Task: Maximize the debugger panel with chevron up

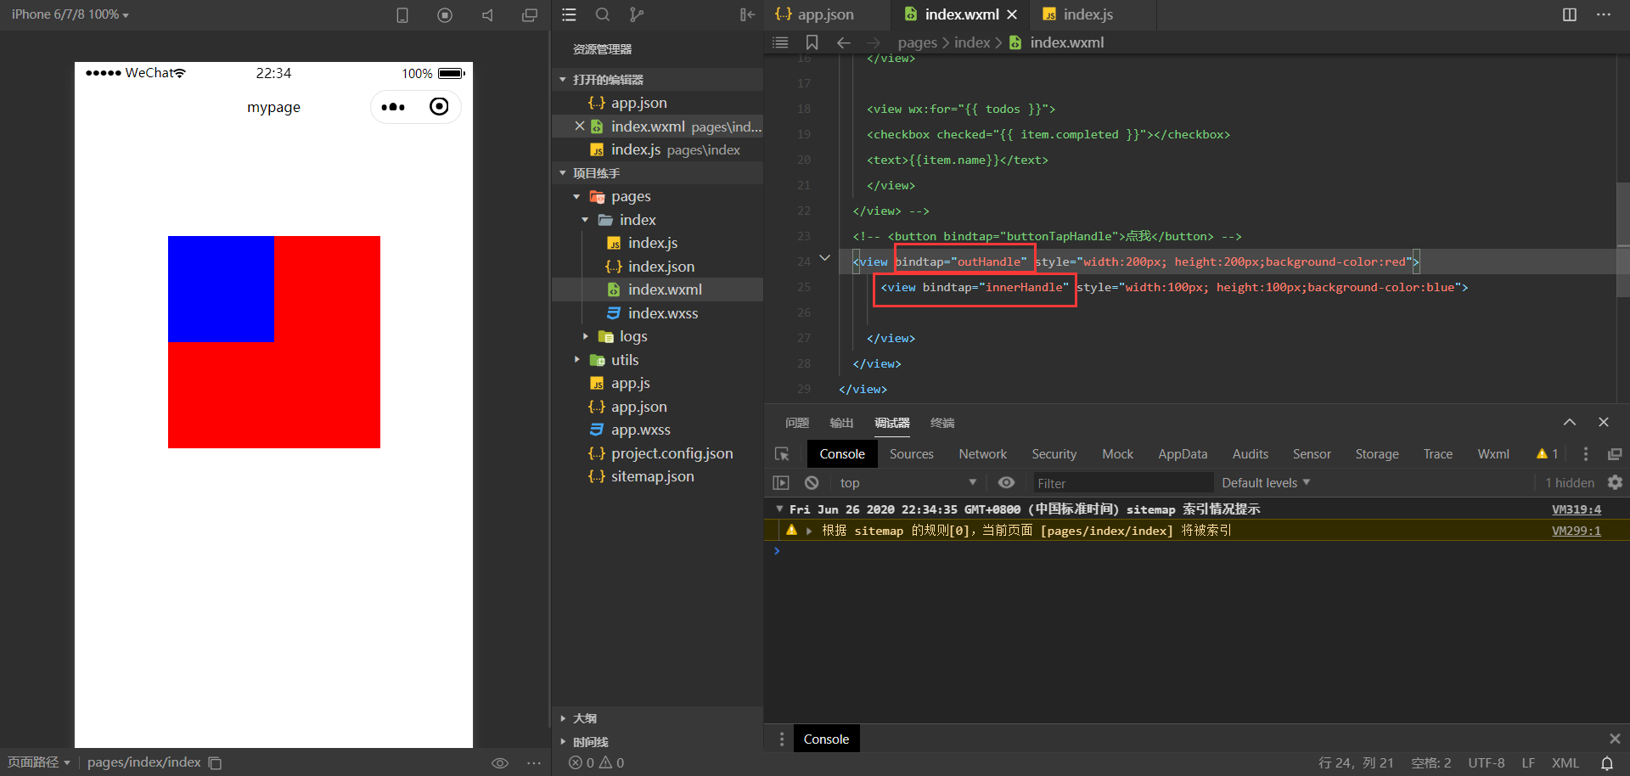Action: pos(1570,422)
